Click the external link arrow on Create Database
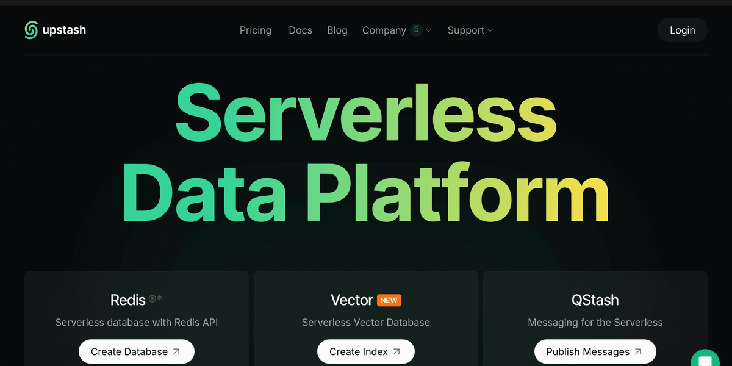 (176, 351)
